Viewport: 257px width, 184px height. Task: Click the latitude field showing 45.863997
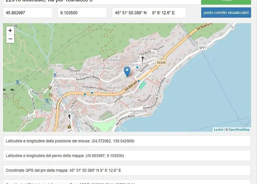click(x=28, y=13)
